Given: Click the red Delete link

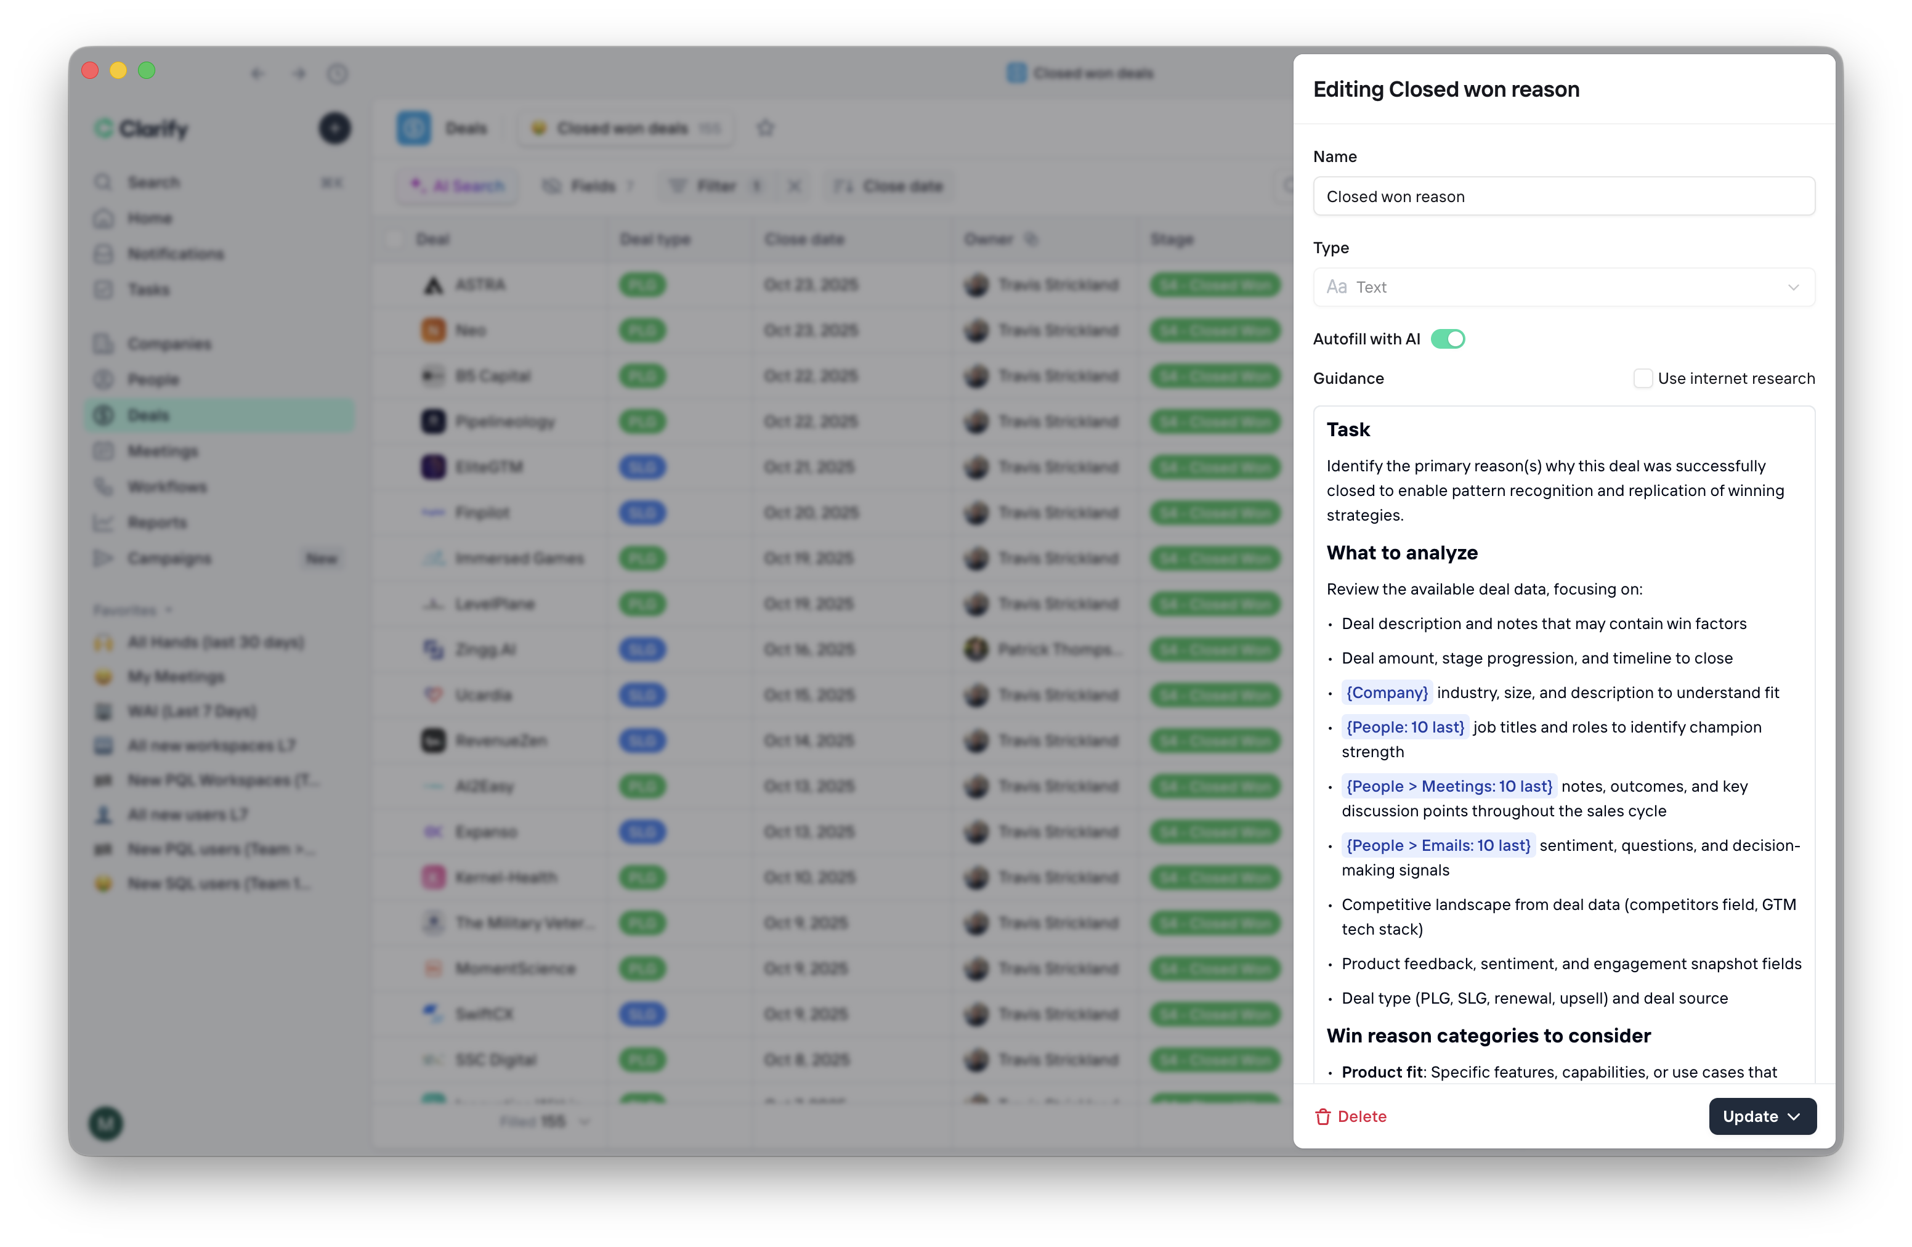Looking at the screenshot, I should click(x=1362, y=1116).
